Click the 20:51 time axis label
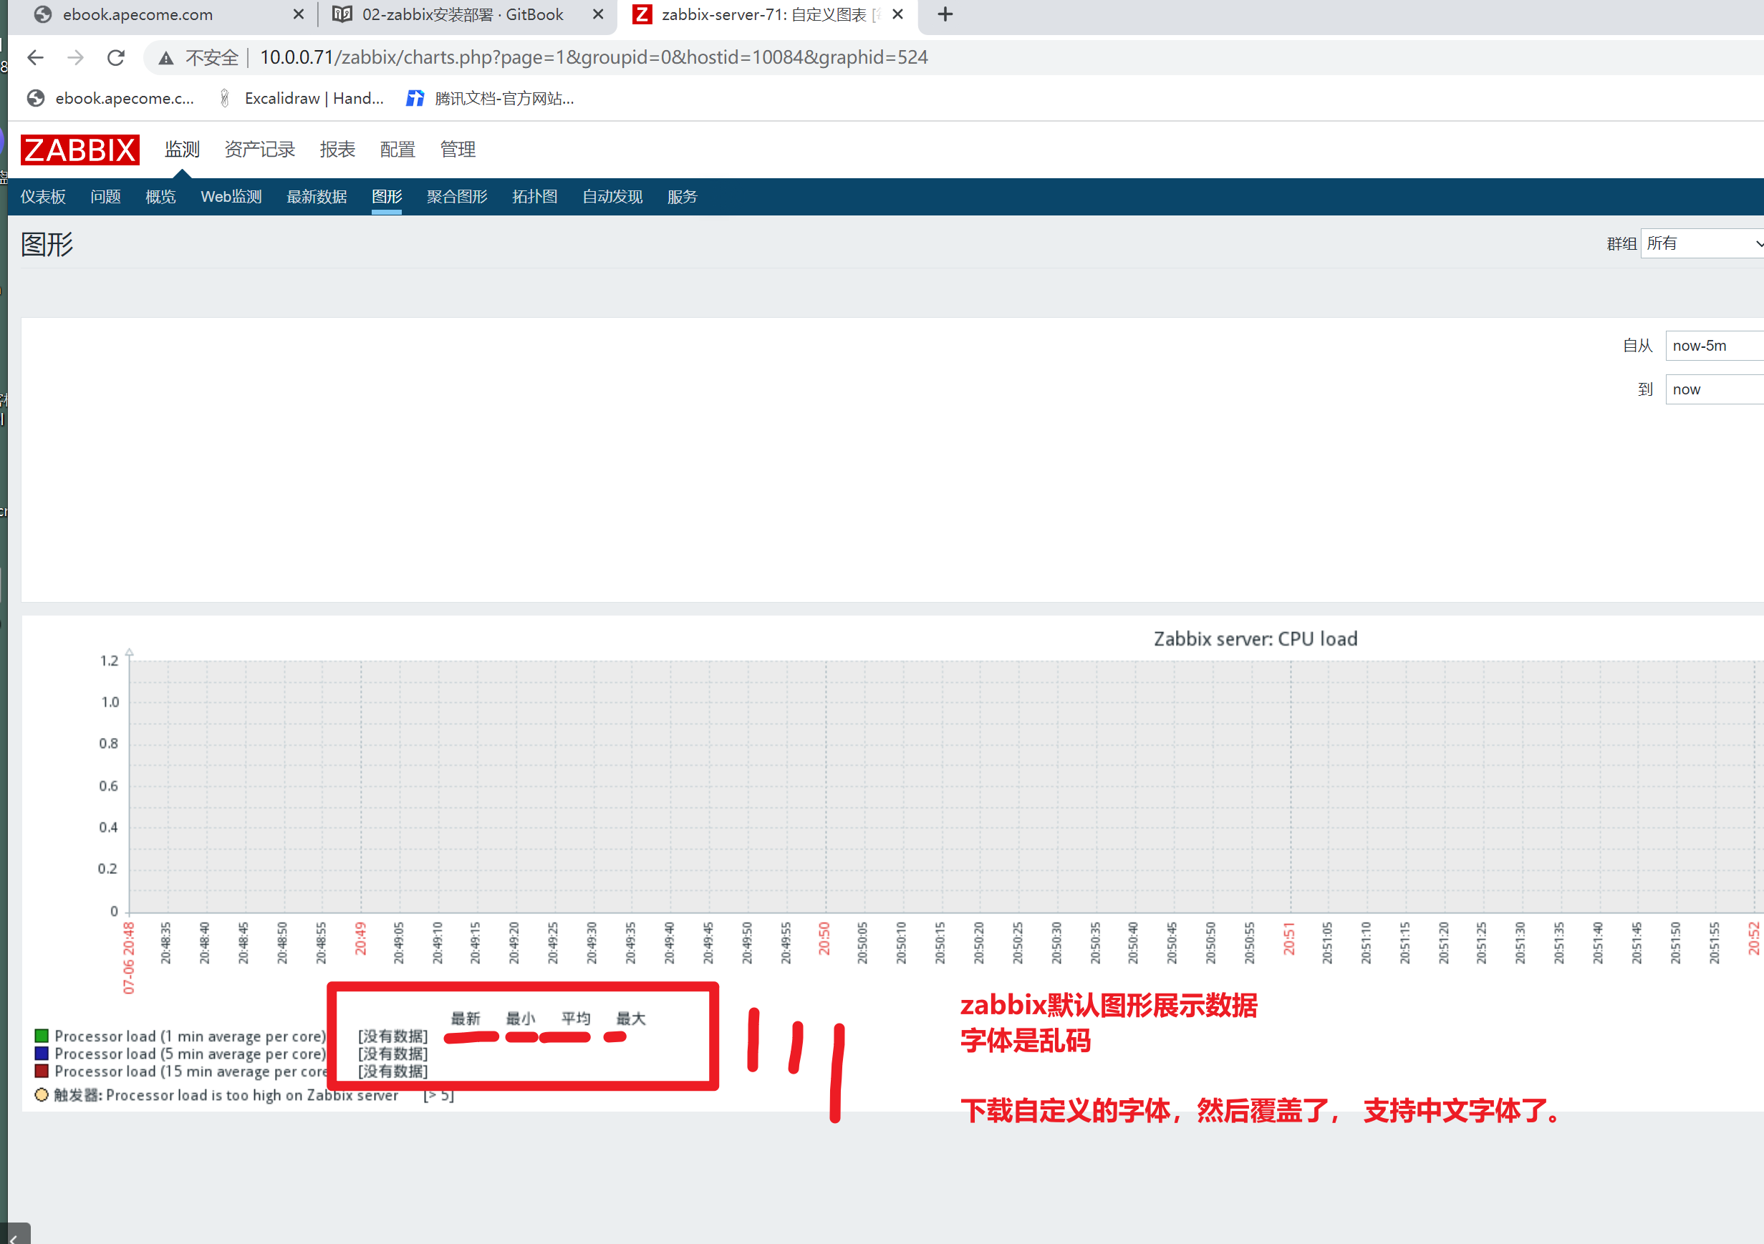 click(x=1289, y=938)
